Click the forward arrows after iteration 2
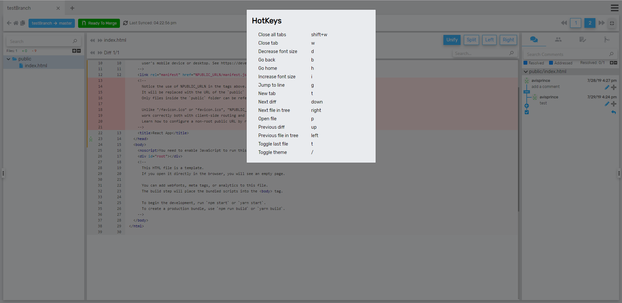Screen dimensions: 622x303 pyautogui.click(x=602, y=23)
